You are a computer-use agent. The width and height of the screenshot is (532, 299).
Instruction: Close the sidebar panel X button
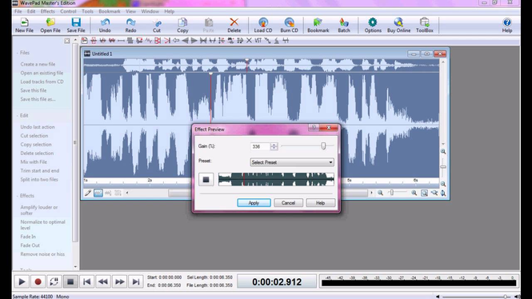(x=67, y=41)
